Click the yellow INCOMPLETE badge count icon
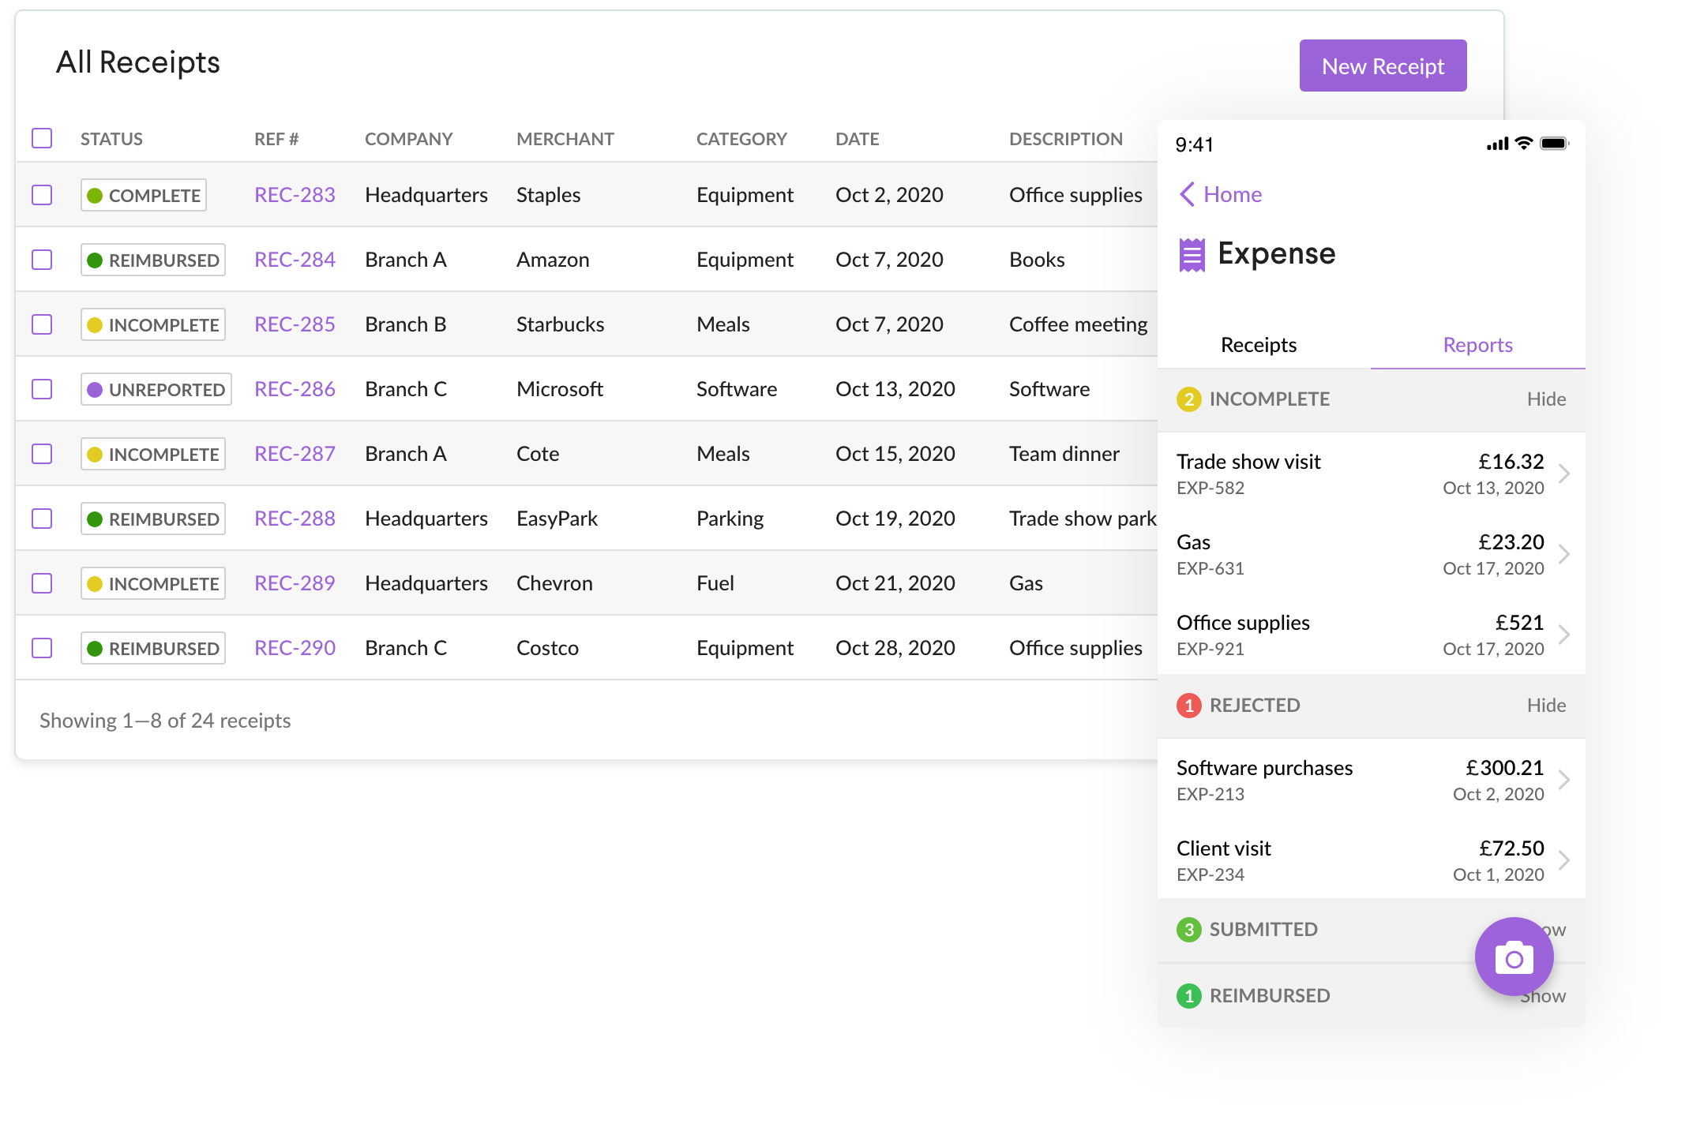 (1188, 399)
